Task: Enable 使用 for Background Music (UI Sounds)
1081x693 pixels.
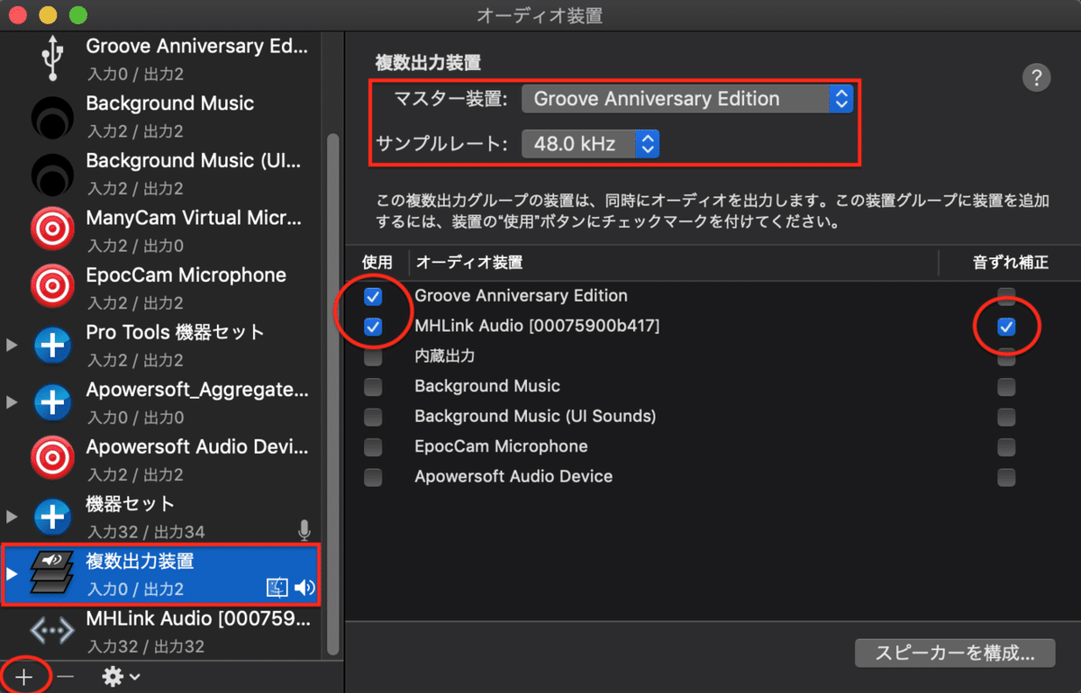Action: point(373,418)
